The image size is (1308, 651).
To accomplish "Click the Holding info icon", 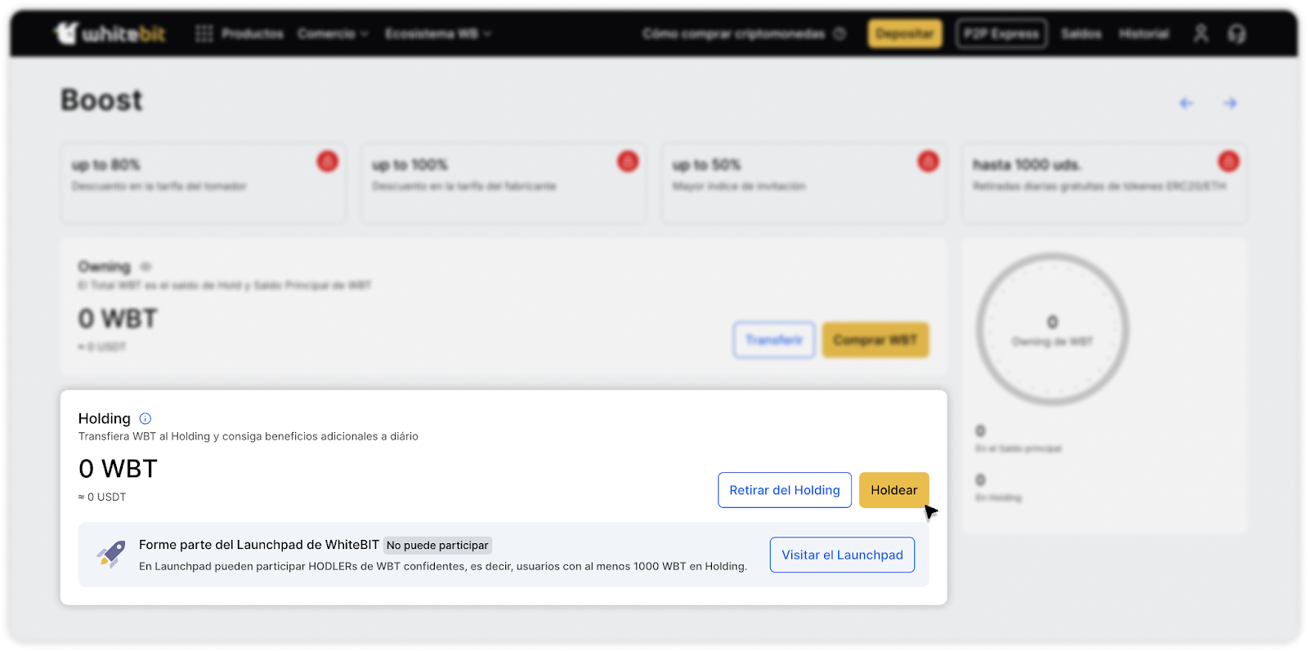I will (146, 419).
